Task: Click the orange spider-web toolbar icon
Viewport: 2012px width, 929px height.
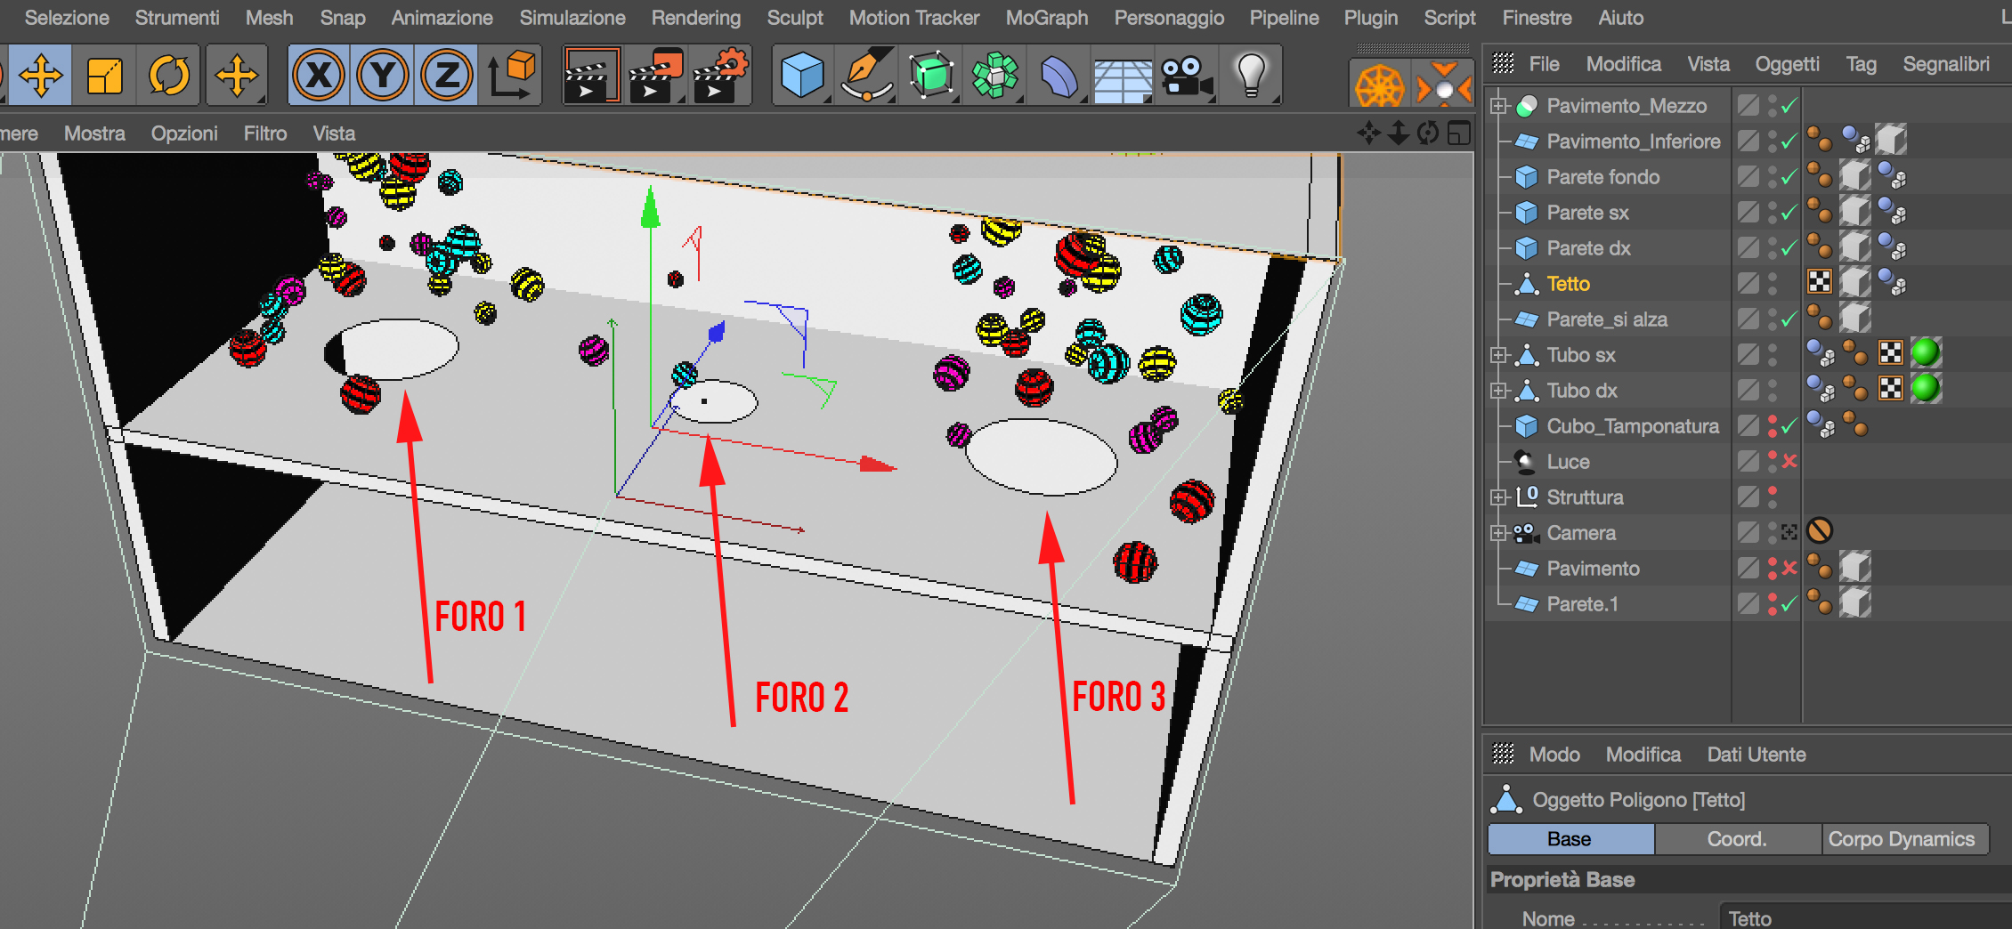Action: click(x=1379, y=86)
